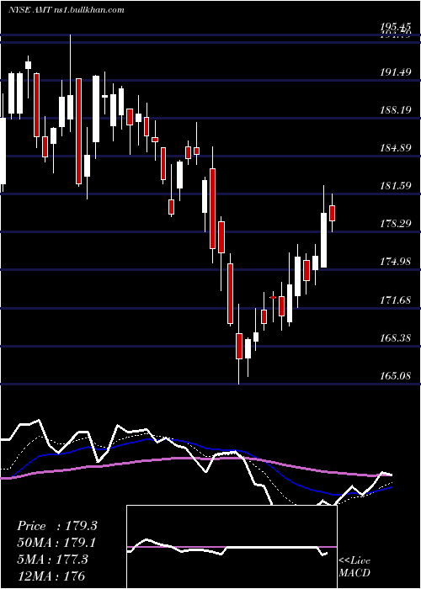Click the 168.38 price level label
Screen dimensions: 421x589
click(x=396, y=338)
